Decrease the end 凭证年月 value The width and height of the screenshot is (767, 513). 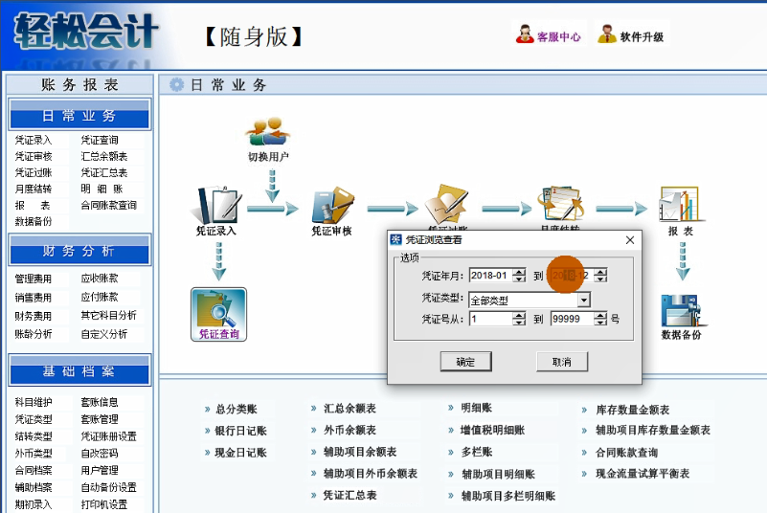(x=600, y=279)
